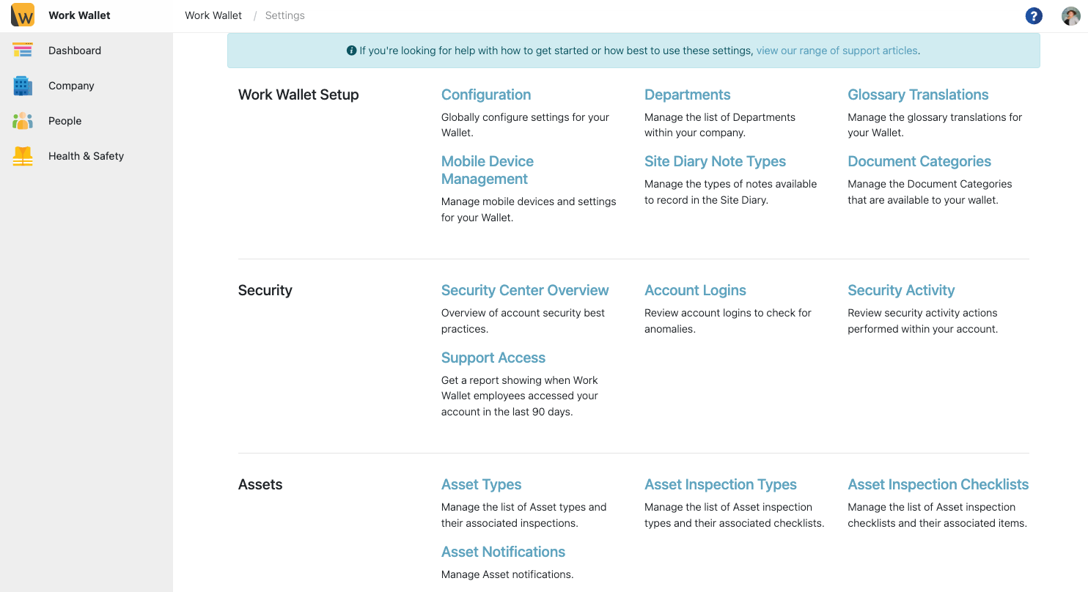Open Mobile Device Management

coord(487,170)
